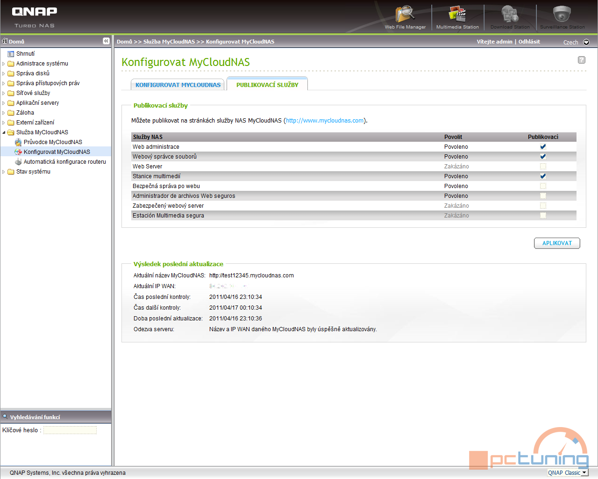
Task: Uncheck publishing for Stanice multimedií
Action: pos(543,176)
